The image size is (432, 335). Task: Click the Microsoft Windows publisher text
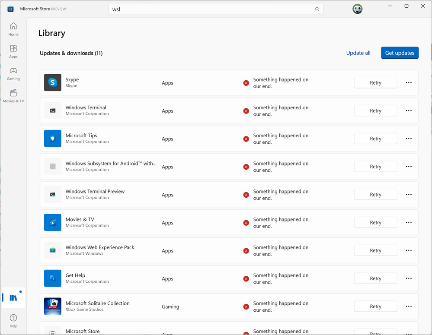(x=84, y=253)
